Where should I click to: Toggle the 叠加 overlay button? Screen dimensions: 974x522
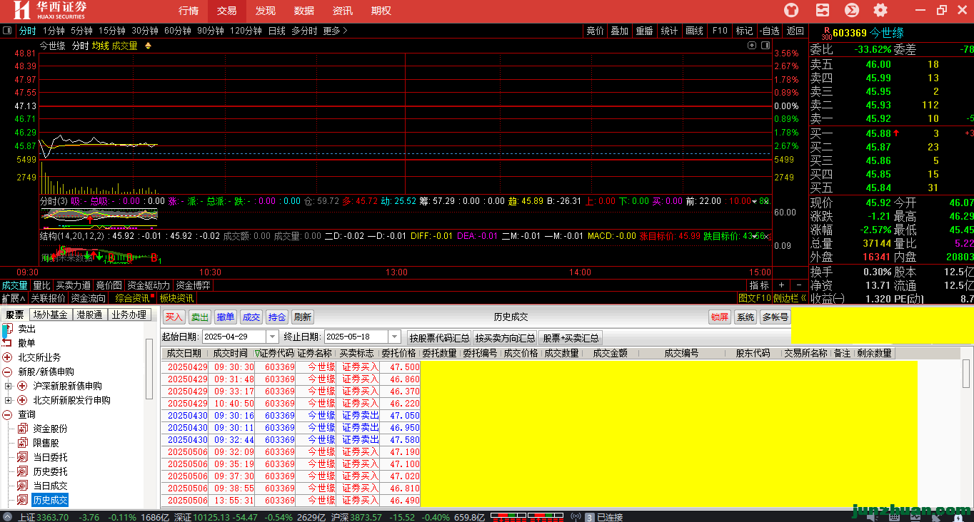[x=619, y=31]
